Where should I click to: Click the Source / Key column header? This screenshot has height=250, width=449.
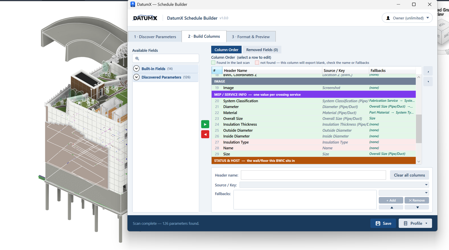click(345, 70)
